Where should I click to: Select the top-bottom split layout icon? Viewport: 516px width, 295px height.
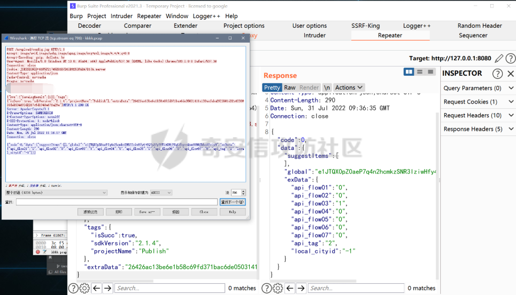click(420, 71)
